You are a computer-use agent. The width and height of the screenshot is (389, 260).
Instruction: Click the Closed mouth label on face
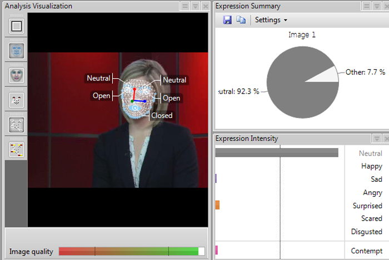click(162, 116)
